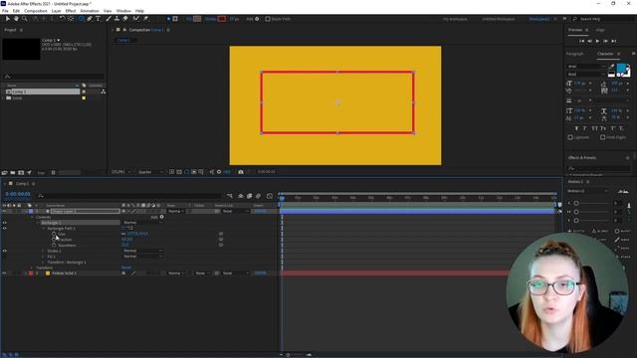Screen dimensions: 637x358
Task: Toggle visibility of Rectangle 1 group
Action: point(4,223)
